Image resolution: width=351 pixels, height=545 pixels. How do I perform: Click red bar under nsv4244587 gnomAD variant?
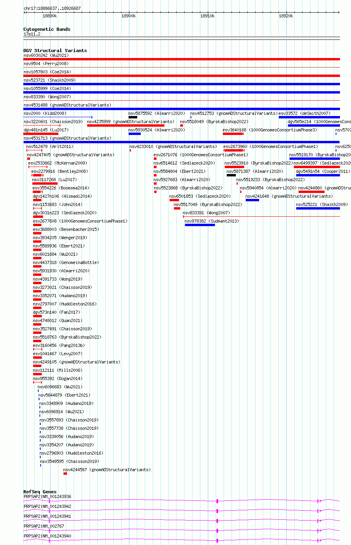pos(65,474)
